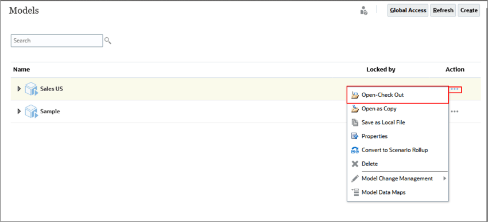Click the Sales US model cube icon
488x222 pixels.
tap(32, 89)
